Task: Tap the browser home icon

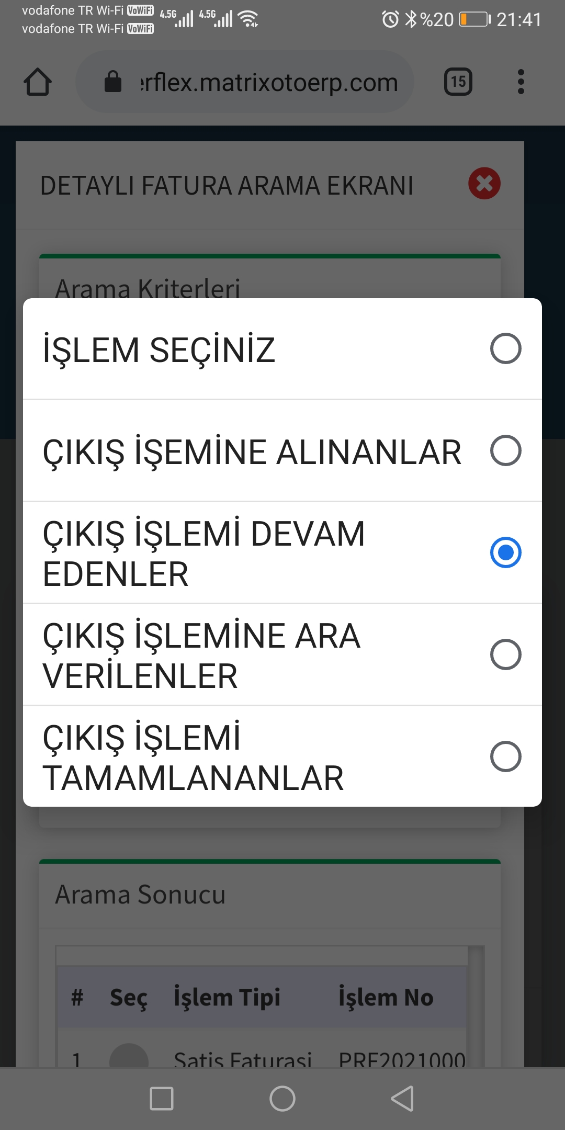Action: pos(38,82)
